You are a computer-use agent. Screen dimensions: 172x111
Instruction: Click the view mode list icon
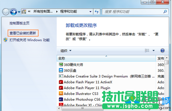[147, 50]
